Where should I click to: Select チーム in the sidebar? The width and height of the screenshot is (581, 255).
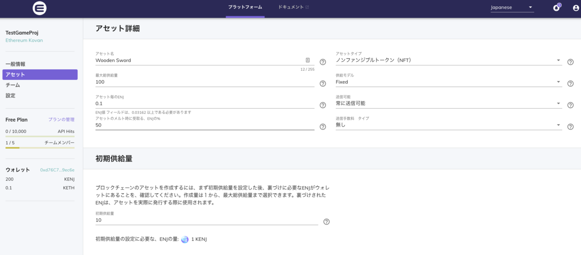click(13, 85)
